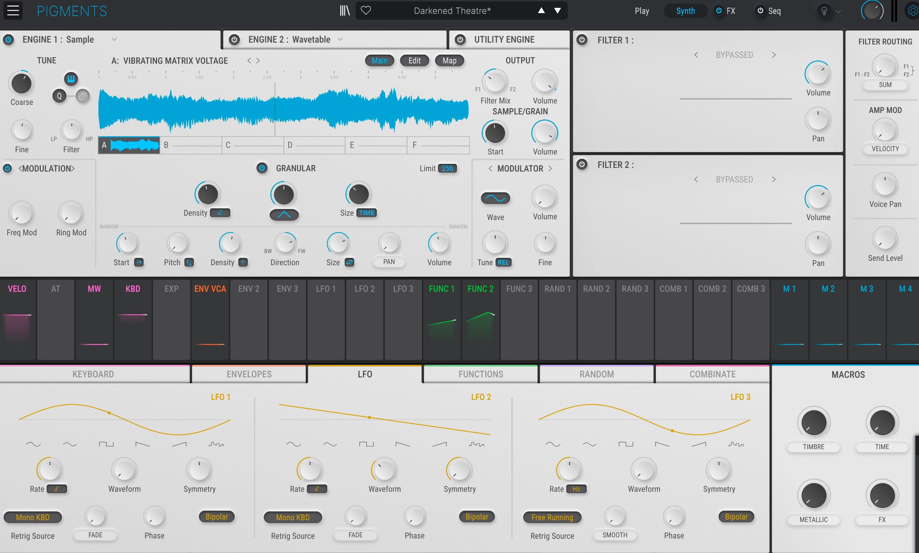Select square waveform icon in LFO 1

click(106, 444)
